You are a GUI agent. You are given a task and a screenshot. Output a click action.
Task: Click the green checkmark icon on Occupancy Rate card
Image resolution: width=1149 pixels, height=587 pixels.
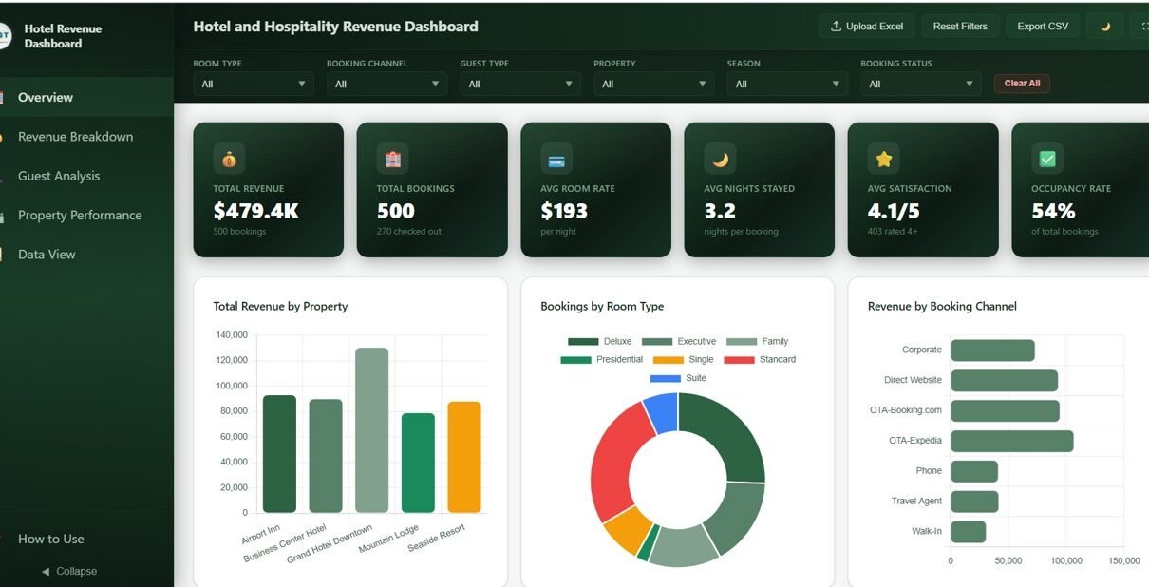[x=1047, y=159]
